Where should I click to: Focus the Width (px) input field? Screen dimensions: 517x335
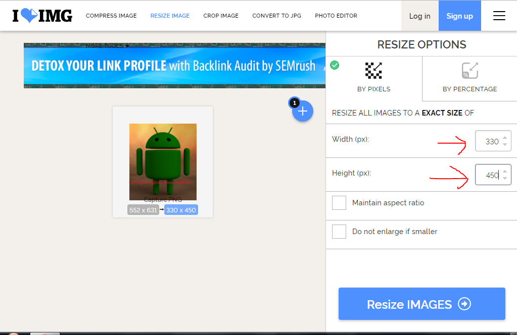pos(493,141)
